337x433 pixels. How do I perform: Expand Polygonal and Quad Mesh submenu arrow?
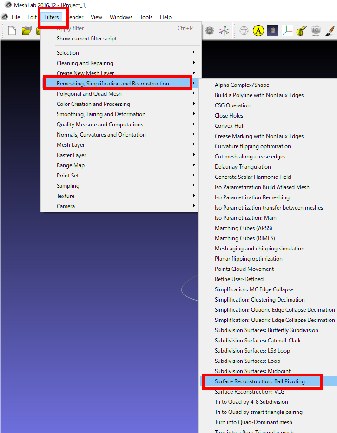[194, 93]
